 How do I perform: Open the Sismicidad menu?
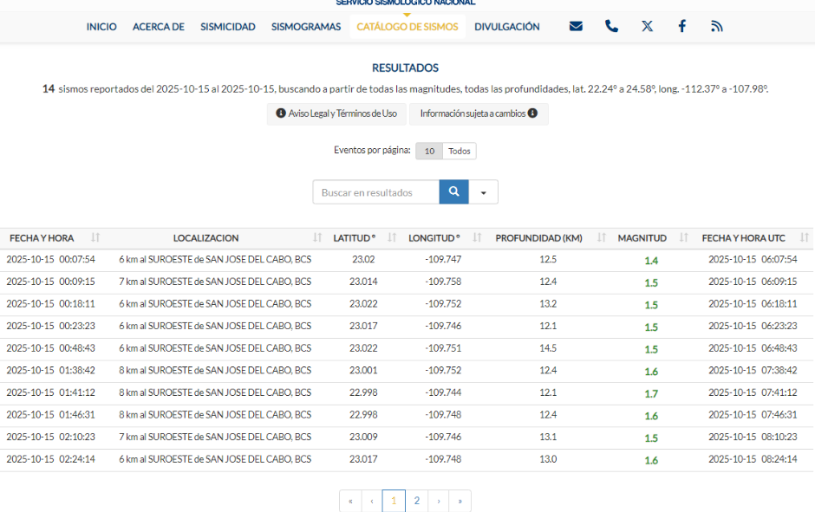[228, 27]
